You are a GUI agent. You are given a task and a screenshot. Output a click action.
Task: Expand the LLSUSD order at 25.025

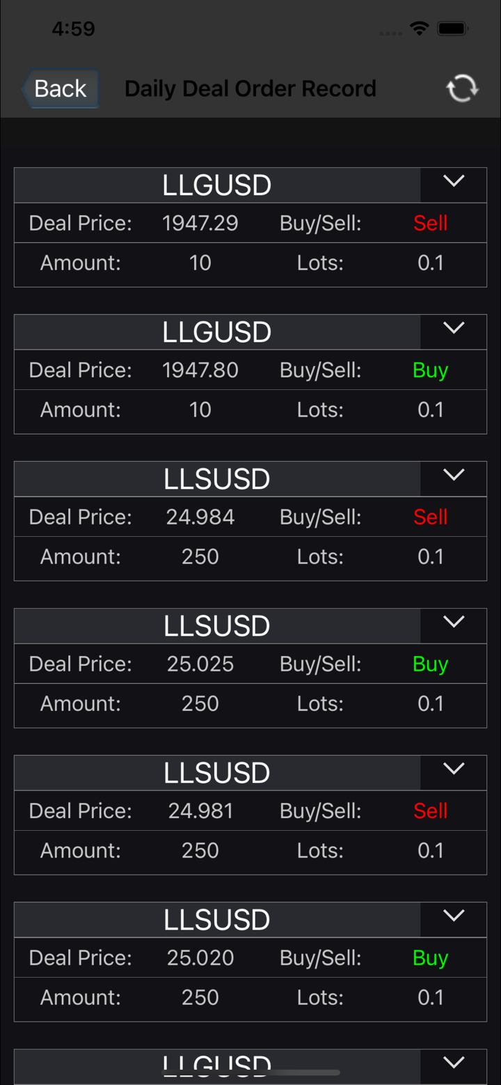tap(454, 623)
